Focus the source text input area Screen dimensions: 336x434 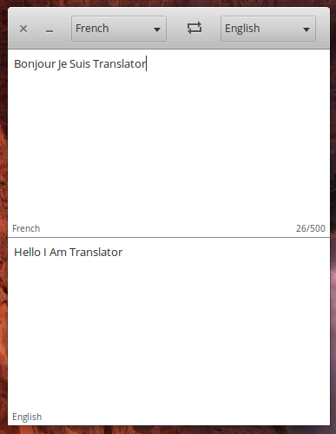click(x=168, y=136)
